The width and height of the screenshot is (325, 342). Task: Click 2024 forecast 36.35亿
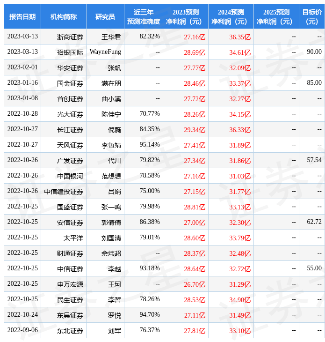[x=240, y=37]
